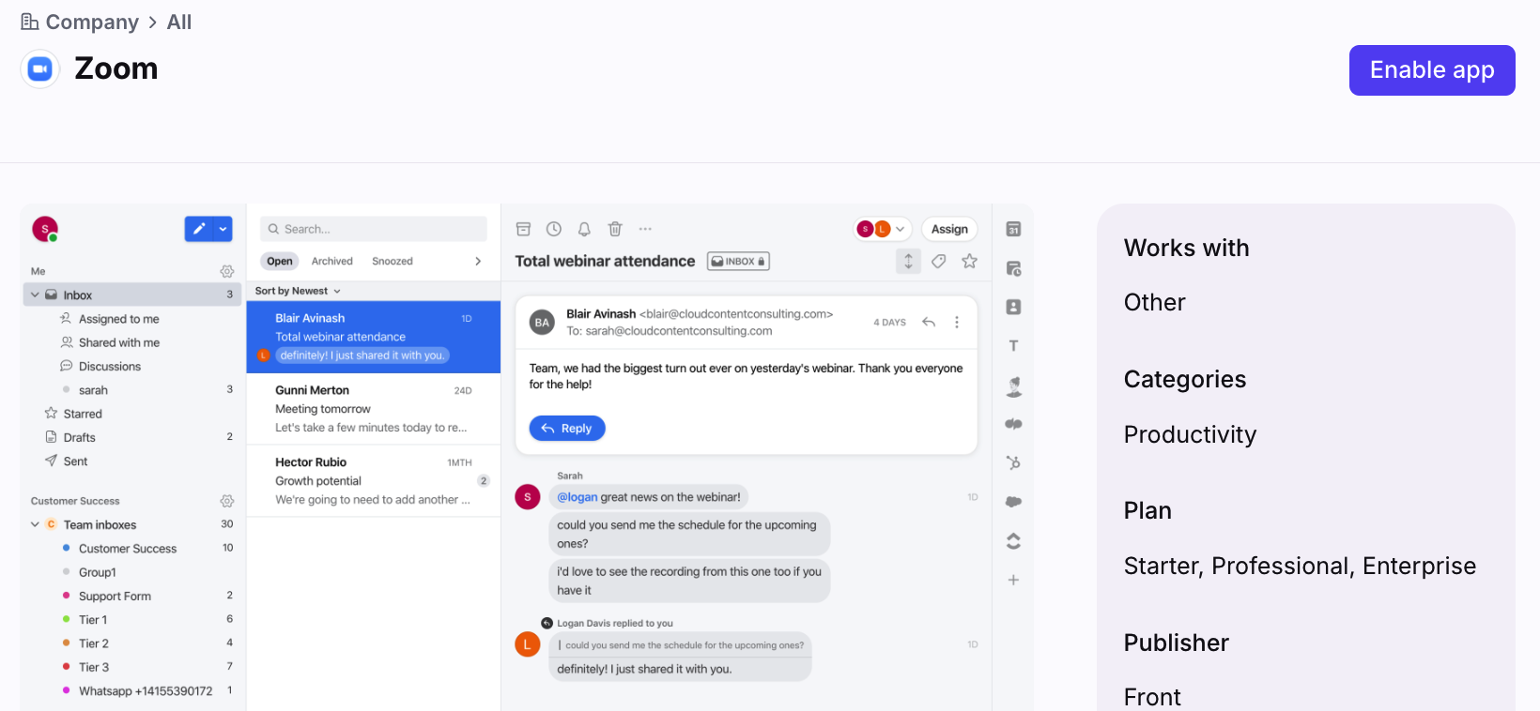The image size is (1540, 711).
Task: Click the Assign button
Action: [949, 229]
